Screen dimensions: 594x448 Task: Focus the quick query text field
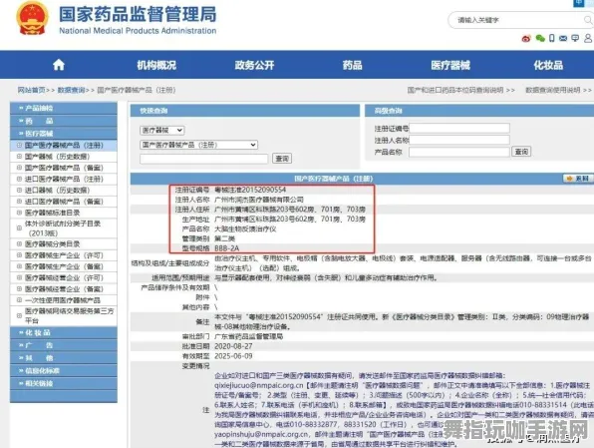203,159
